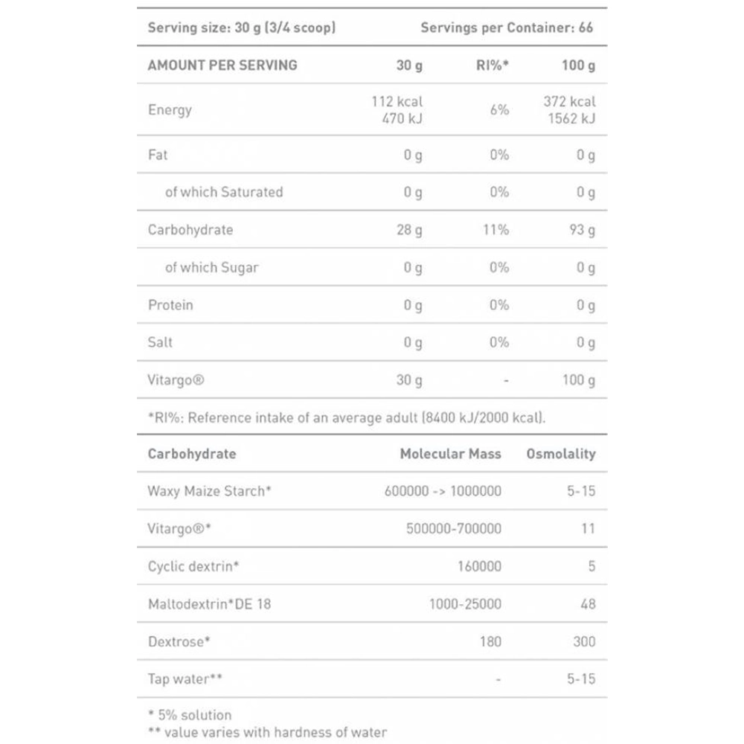744x744 pixels.
Task: Click the Cyclic dextrin row label
Action: click(x=193, y=566)
